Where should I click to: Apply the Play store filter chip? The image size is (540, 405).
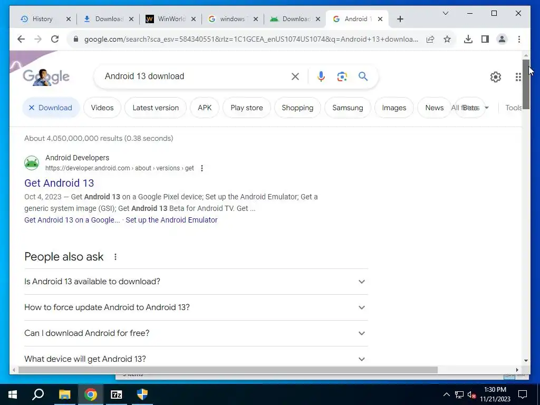click(x=247, y=108)
